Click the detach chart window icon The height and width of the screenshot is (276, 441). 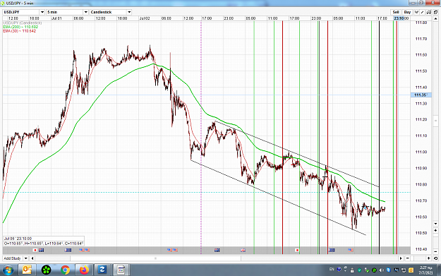tap(435, 12)
